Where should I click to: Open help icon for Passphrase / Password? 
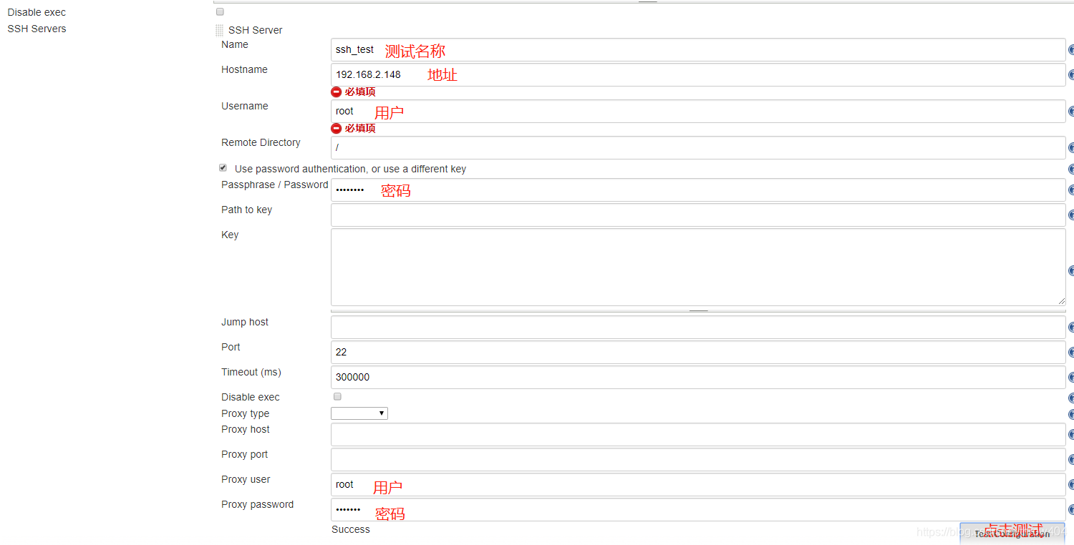[x=1071, y=190]
